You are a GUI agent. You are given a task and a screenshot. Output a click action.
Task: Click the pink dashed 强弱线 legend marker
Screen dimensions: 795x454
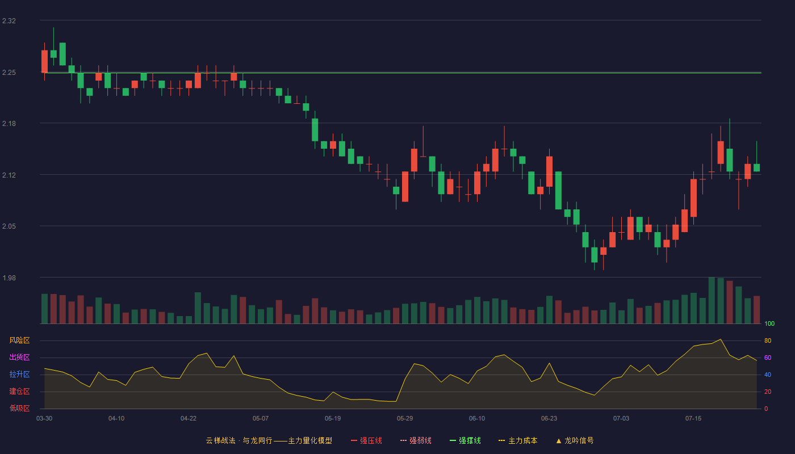(x=404, y=440)
